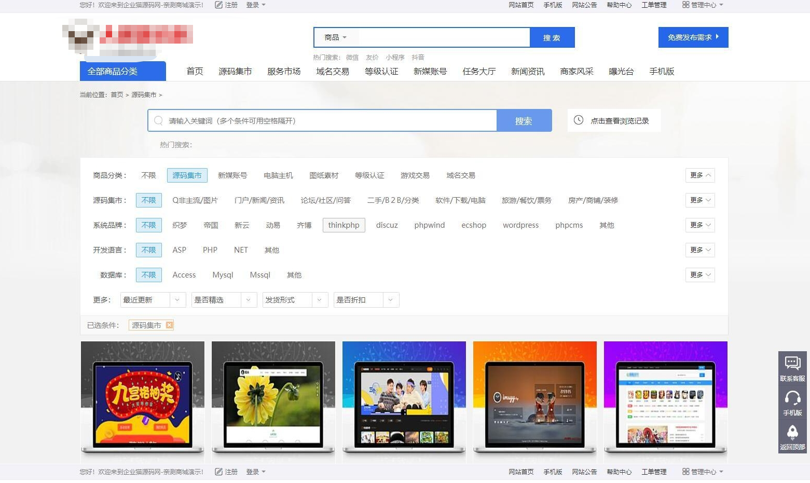
Task: Open 曝光台 navigation item
Action: tap(621, 72)
